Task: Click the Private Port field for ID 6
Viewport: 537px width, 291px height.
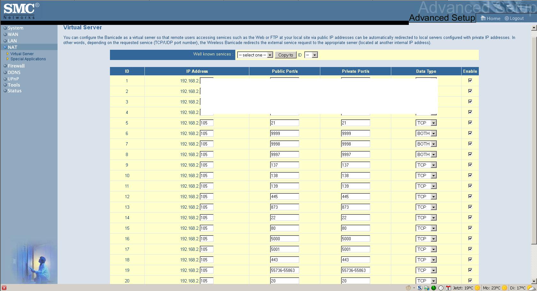Action: [x=355, y=133]
